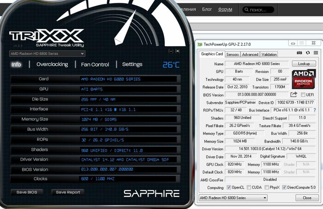Click the GPU-Z refresh icon

point(308,53)
